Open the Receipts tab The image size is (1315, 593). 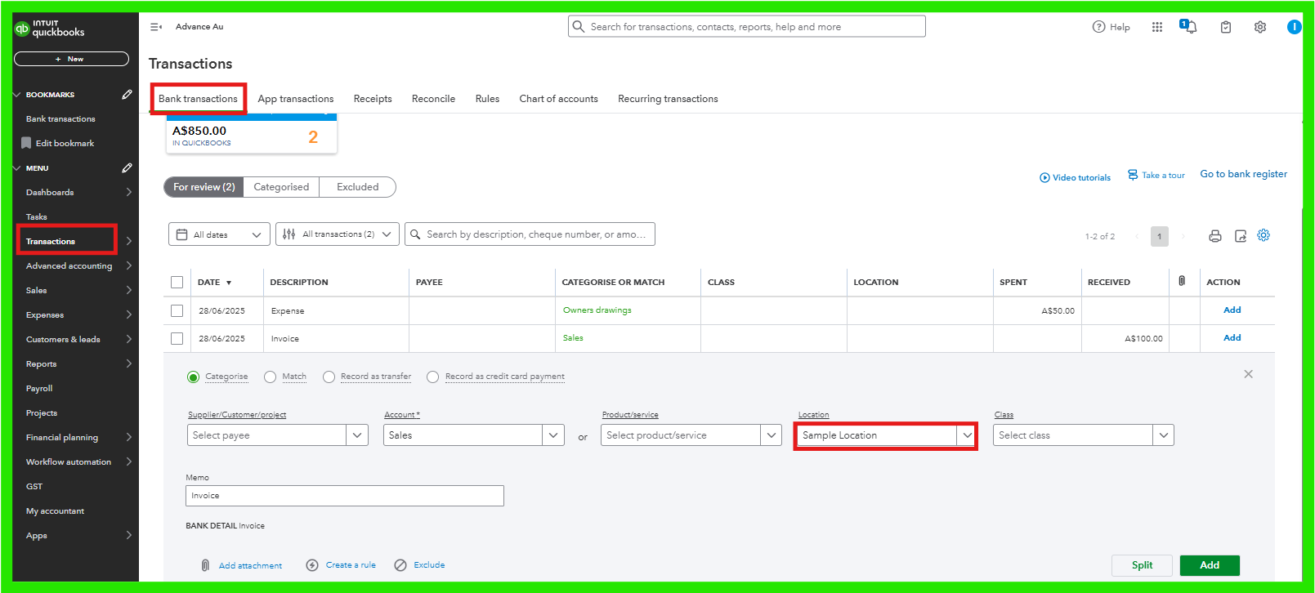(x=373, y=99)
